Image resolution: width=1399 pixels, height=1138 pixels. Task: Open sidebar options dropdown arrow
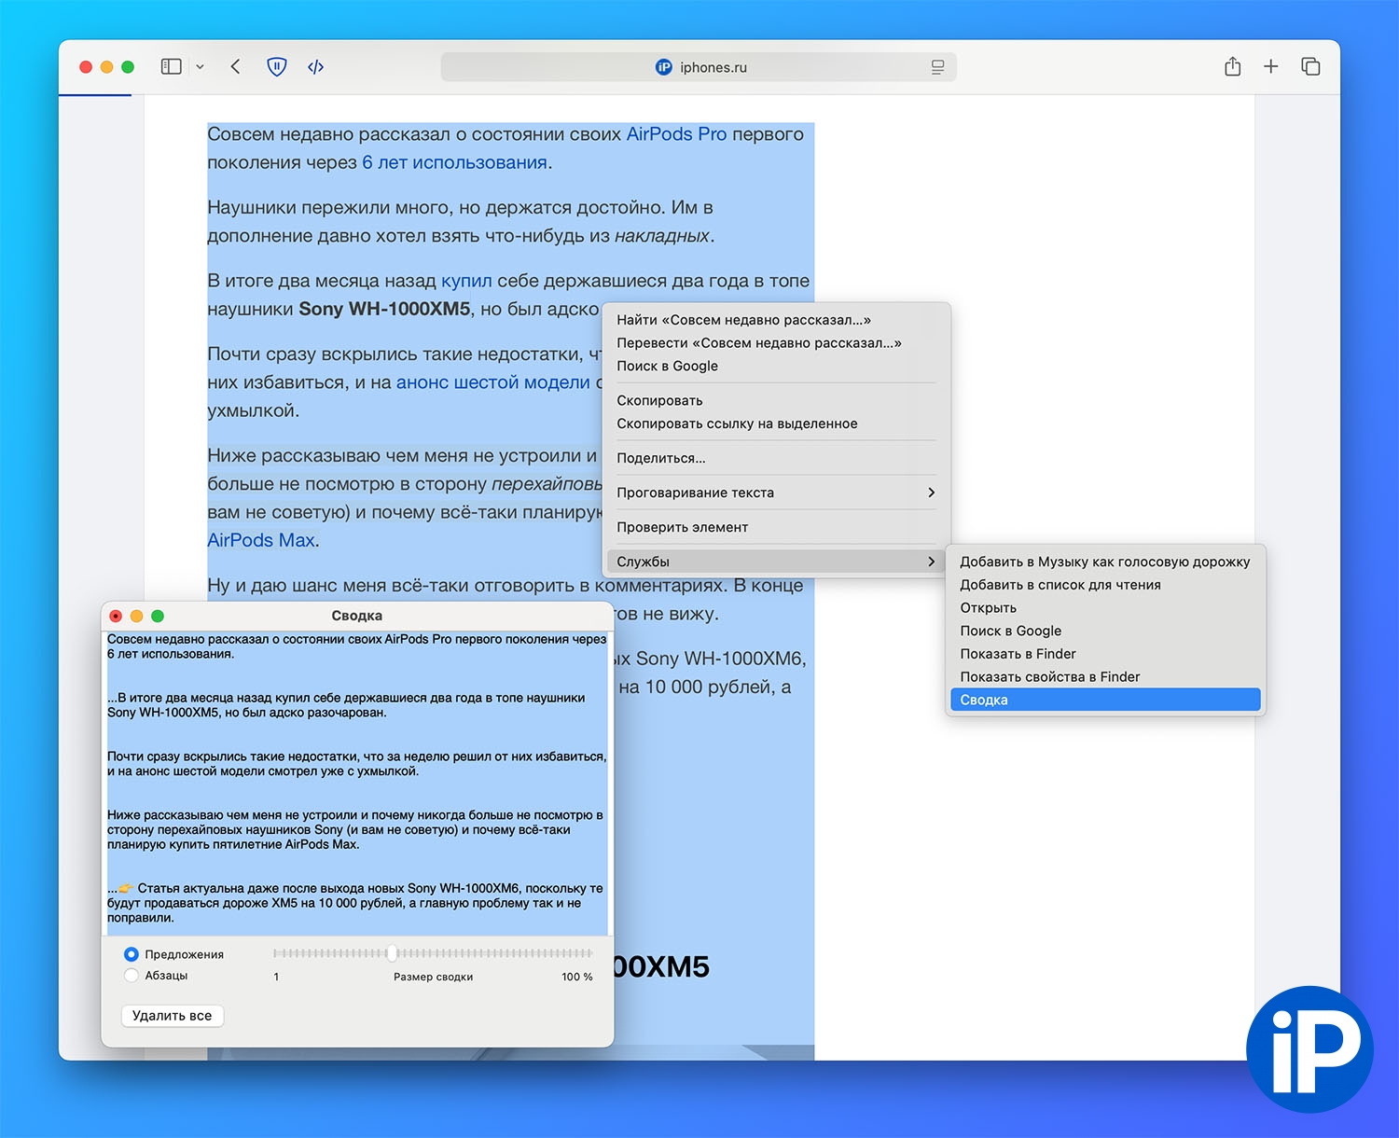click(x=200, y=67)
